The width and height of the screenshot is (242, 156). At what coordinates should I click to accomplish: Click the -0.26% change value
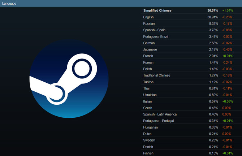pyautogui.click(x=227, y=17)
